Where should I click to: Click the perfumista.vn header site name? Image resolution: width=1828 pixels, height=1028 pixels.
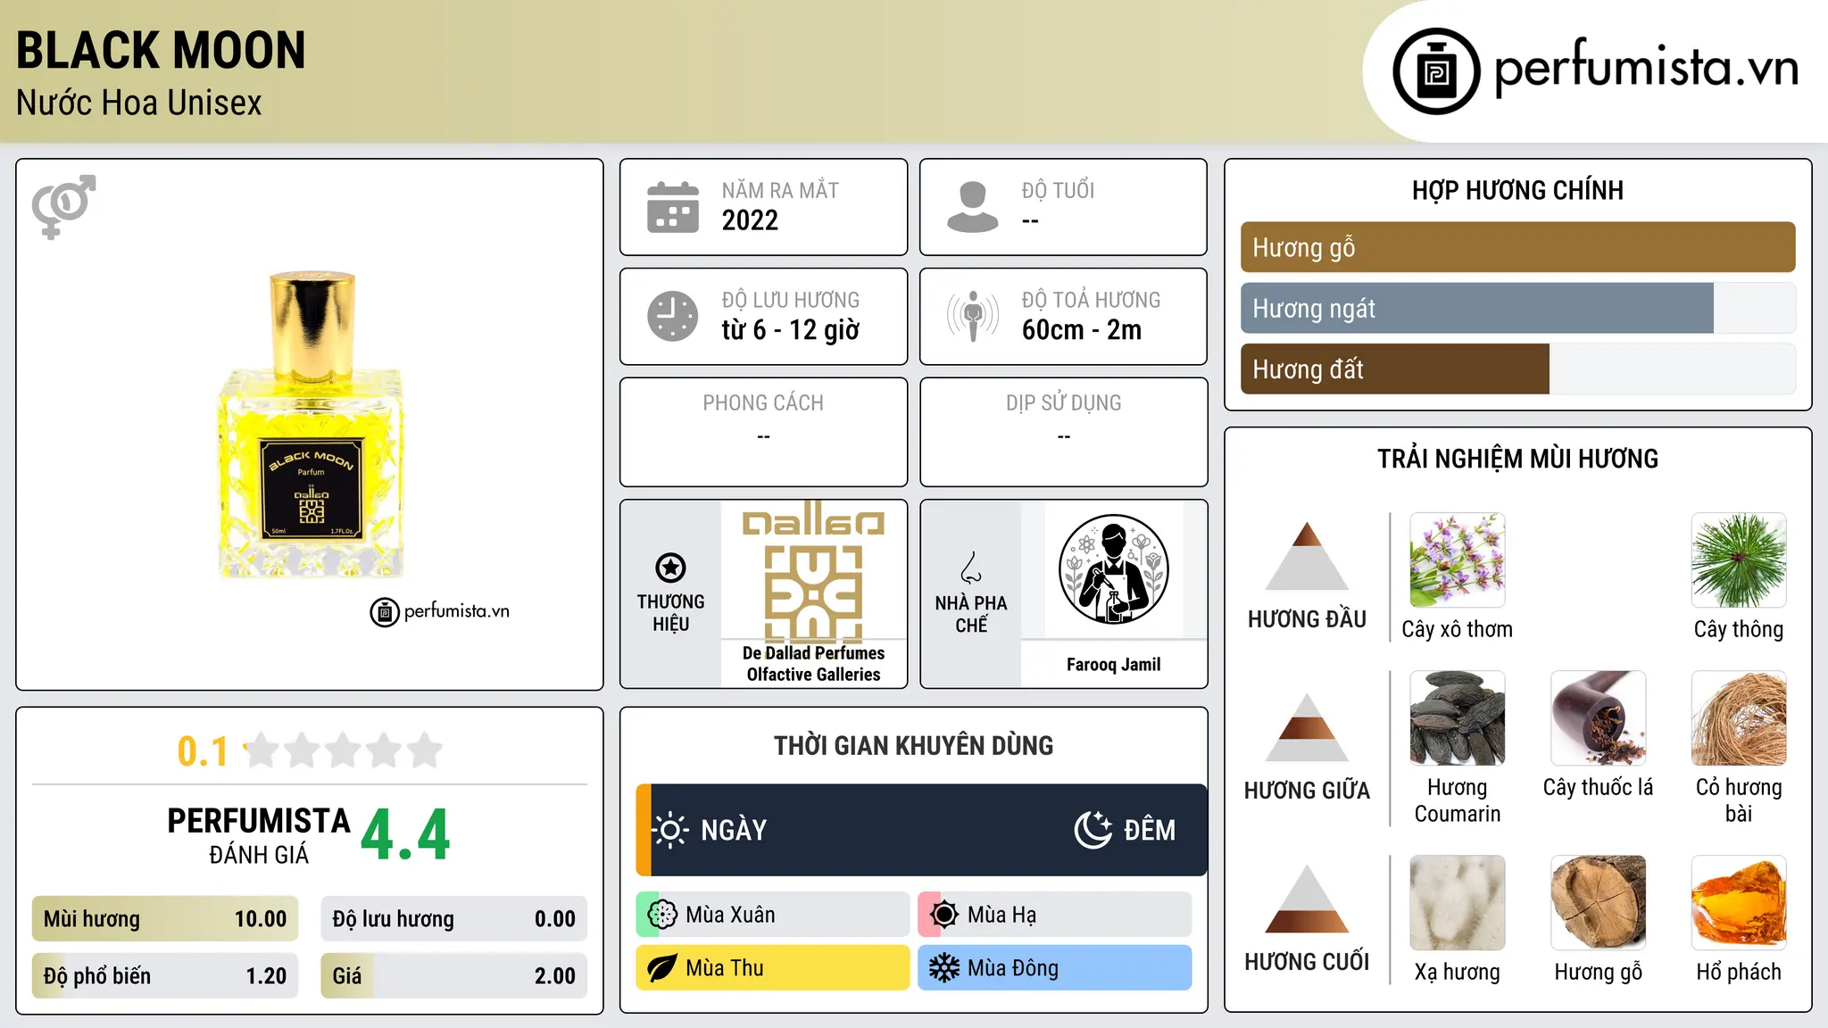(x=1646, y=69)
